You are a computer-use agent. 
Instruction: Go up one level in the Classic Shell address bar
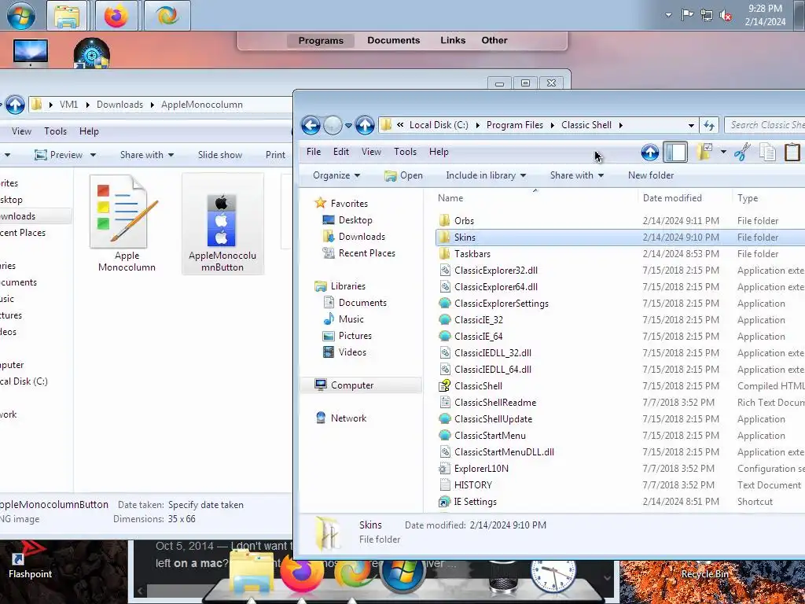(365, 125)
